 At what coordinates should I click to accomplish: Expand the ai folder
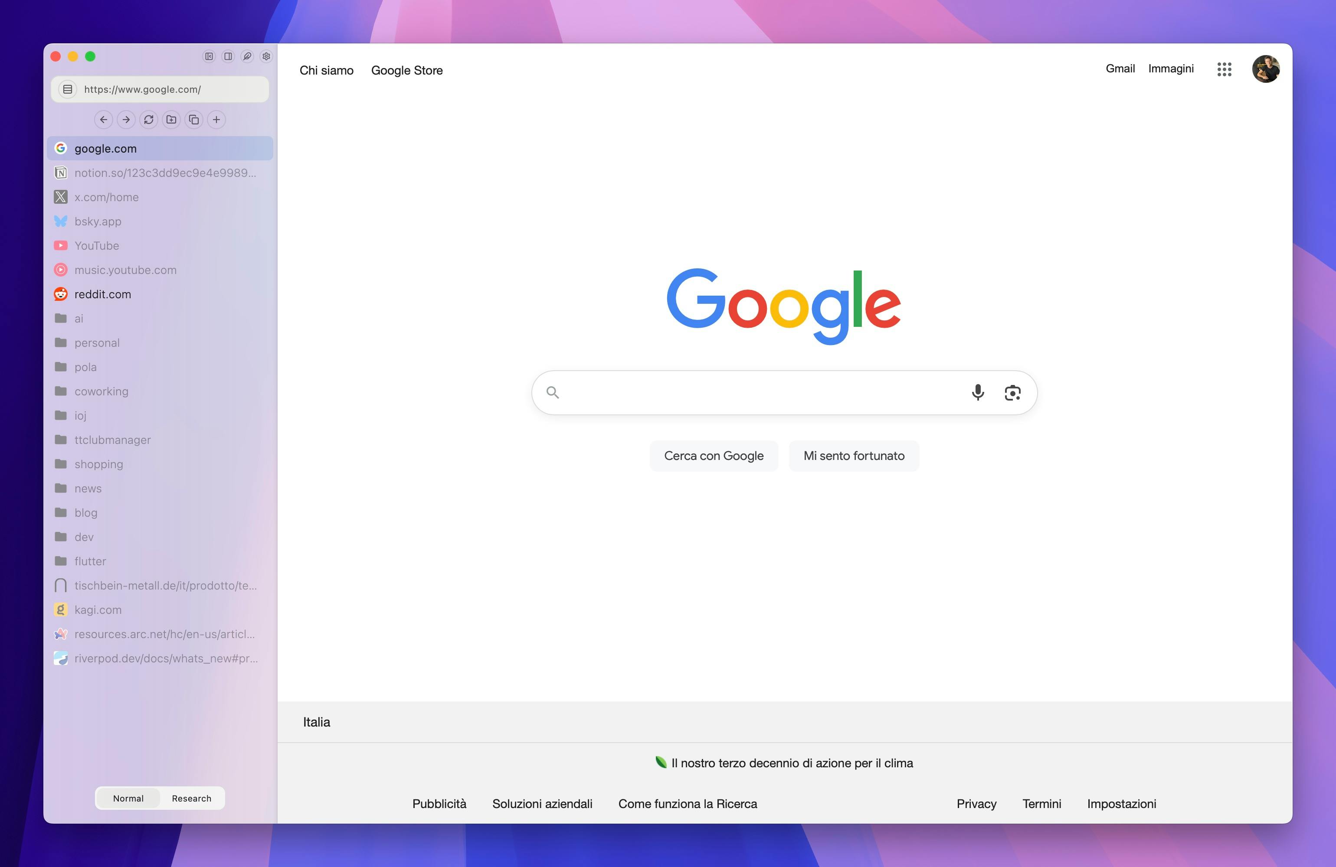pos(160,318)
